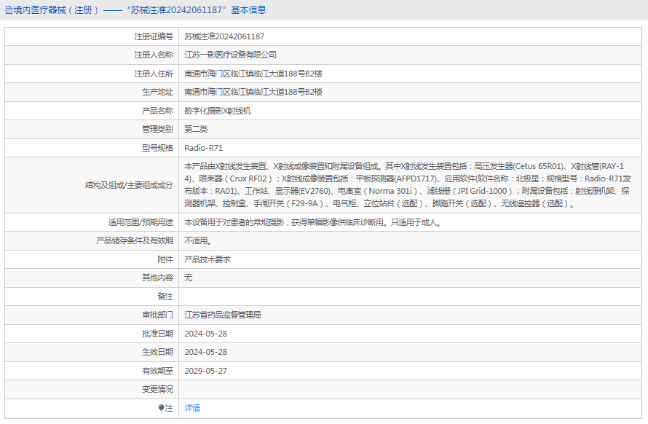Viewport: 648px width, 424px height.
Task: Click the label 注册证编号
Action: click(x=154, y=36)
